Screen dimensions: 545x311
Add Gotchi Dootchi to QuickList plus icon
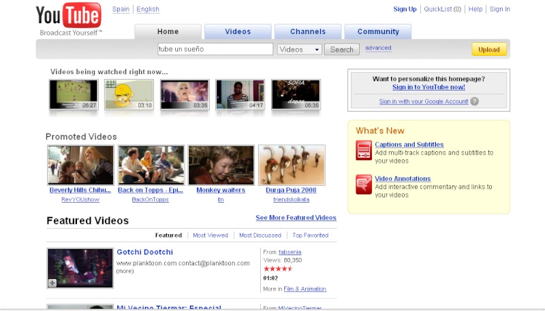[52, 283]
